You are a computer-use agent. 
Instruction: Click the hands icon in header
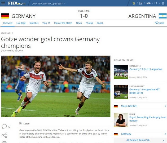tap(148, 3)
